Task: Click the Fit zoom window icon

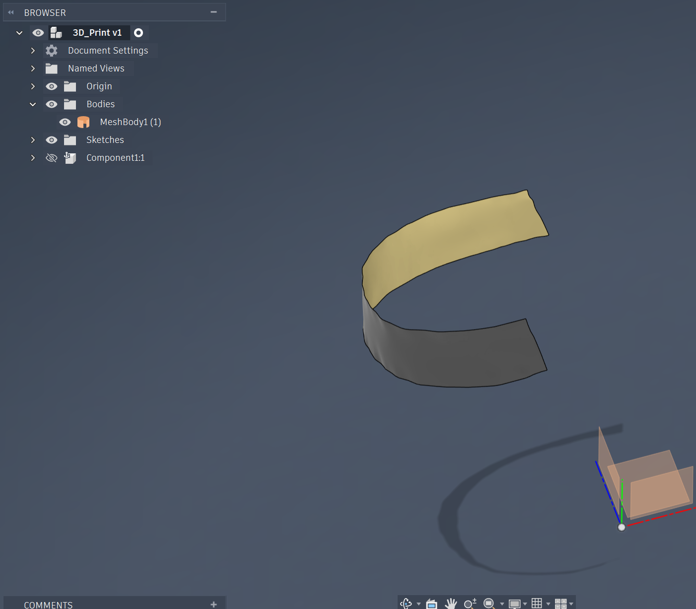Action: coord(489,604)
